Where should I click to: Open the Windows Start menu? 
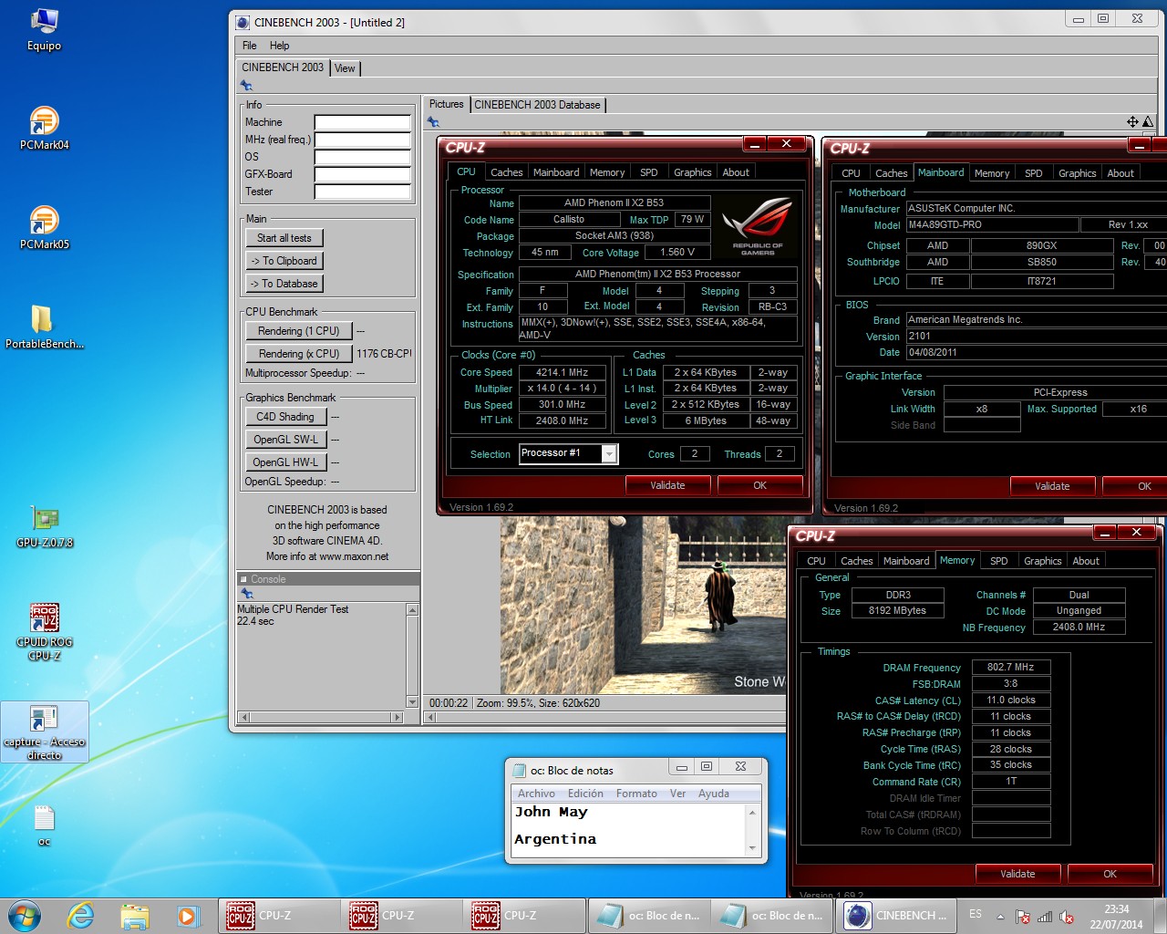[24, 916]
